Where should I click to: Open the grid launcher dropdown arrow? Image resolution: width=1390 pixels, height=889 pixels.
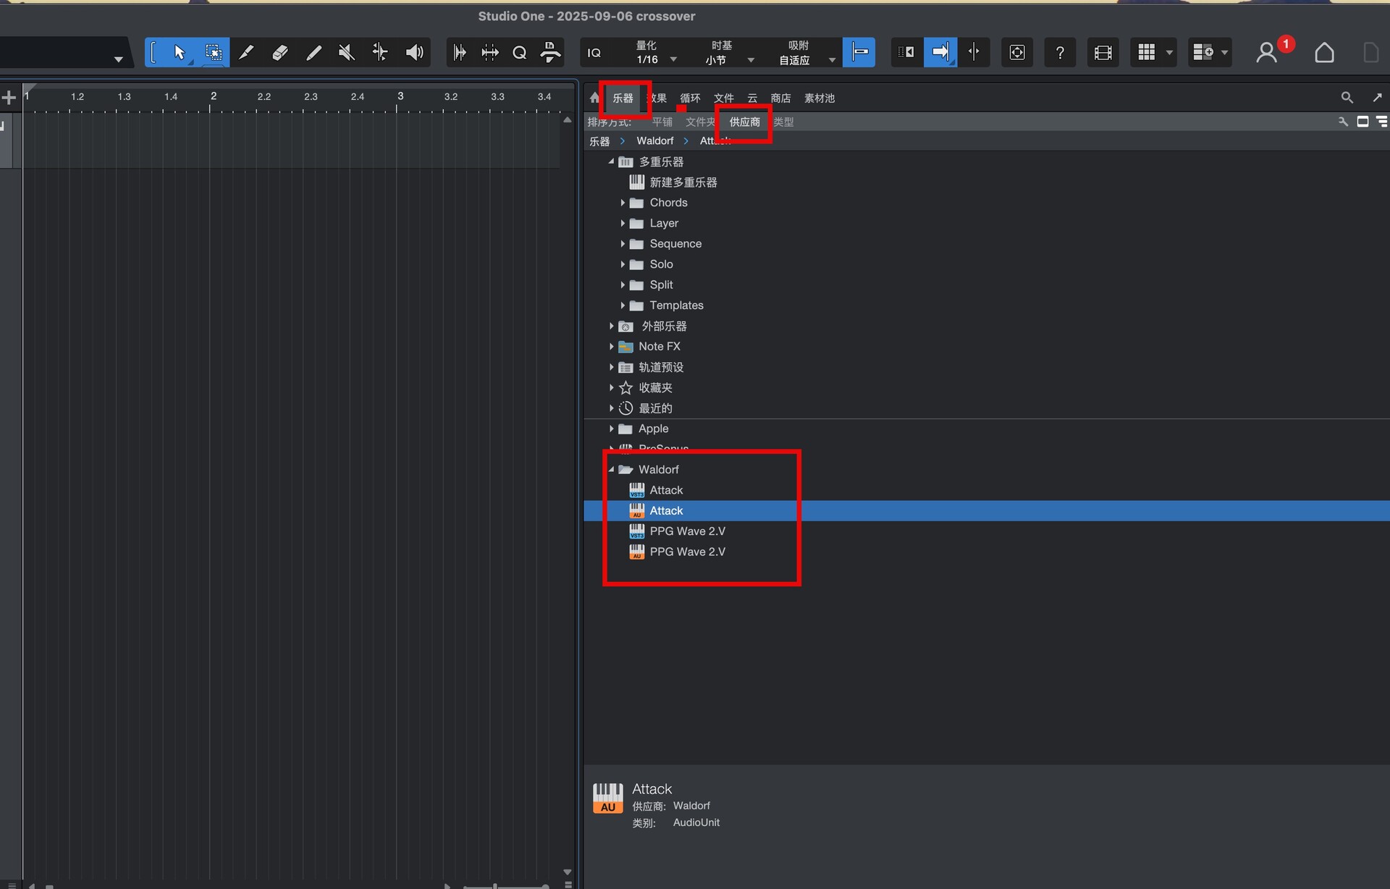click(1169, 53)
